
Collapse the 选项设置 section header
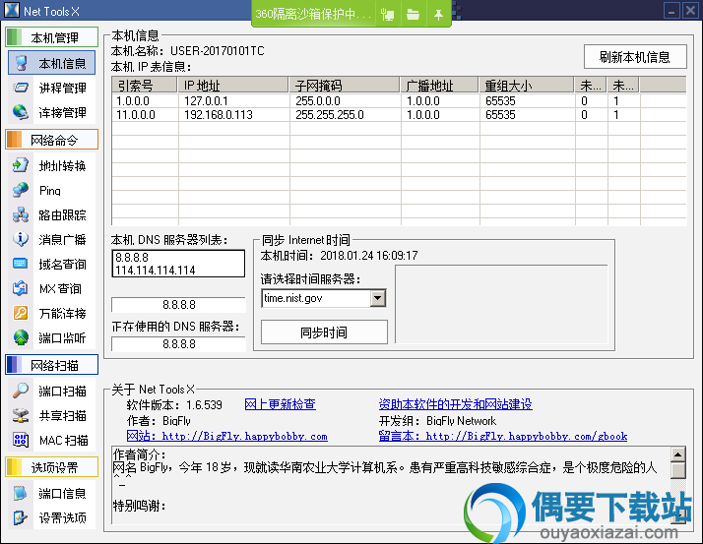pyautogui.click(x=51, y=467)
